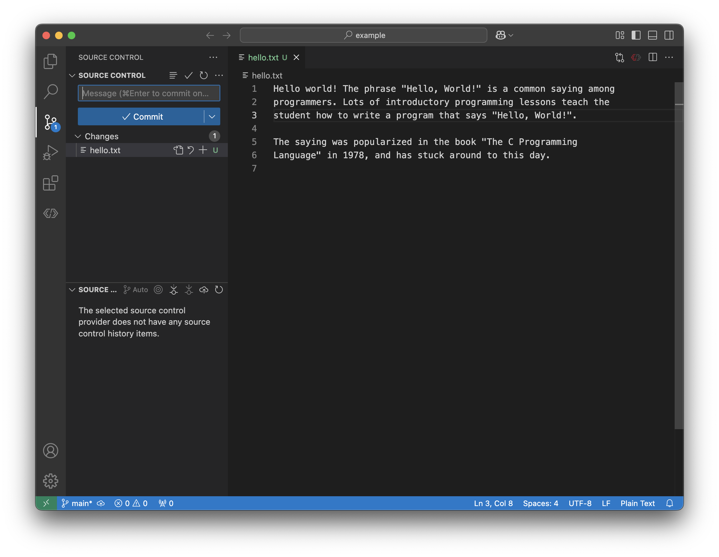Click Plain Text language mode
The image size is (719, 557).
pos(637,503)
